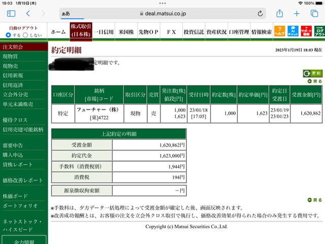Click the 約定代金 value 1,623,000円
This screenshot has height=244, width=325.
coord(172,156)
